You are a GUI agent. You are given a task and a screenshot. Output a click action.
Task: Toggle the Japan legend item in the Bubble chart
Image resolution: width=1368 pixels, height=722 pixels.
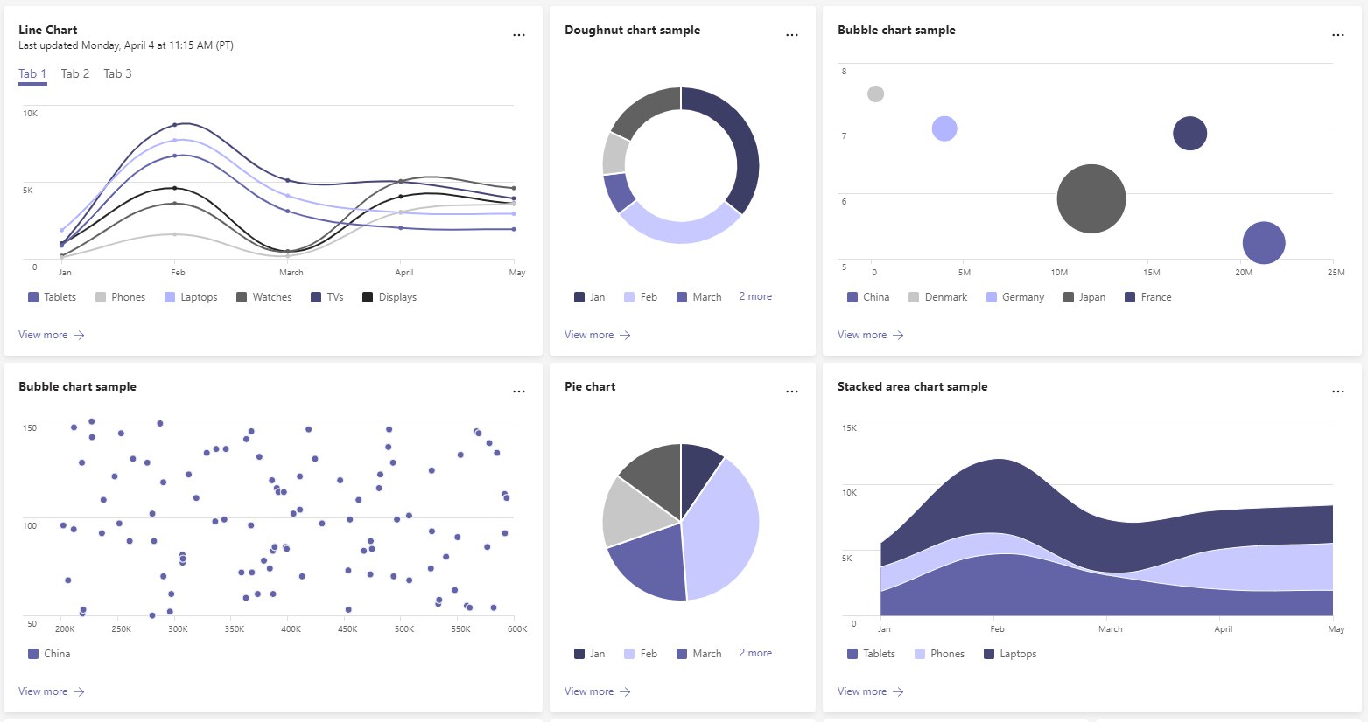[1084, 297]
